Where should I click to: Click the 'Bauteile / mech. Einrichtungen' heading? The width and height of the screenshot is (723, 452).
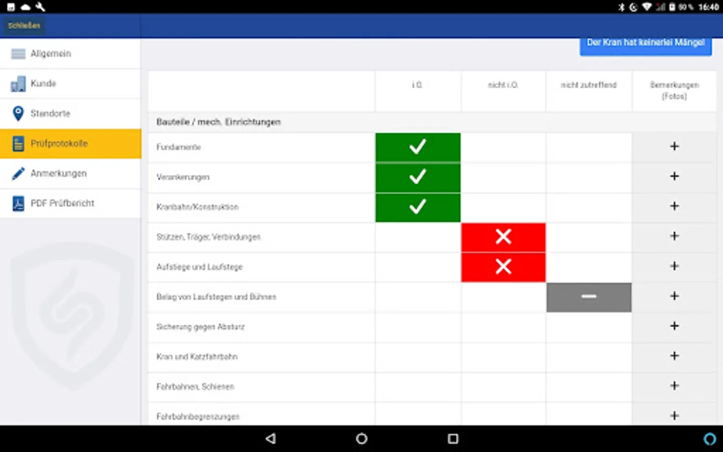tap(218, 122)
